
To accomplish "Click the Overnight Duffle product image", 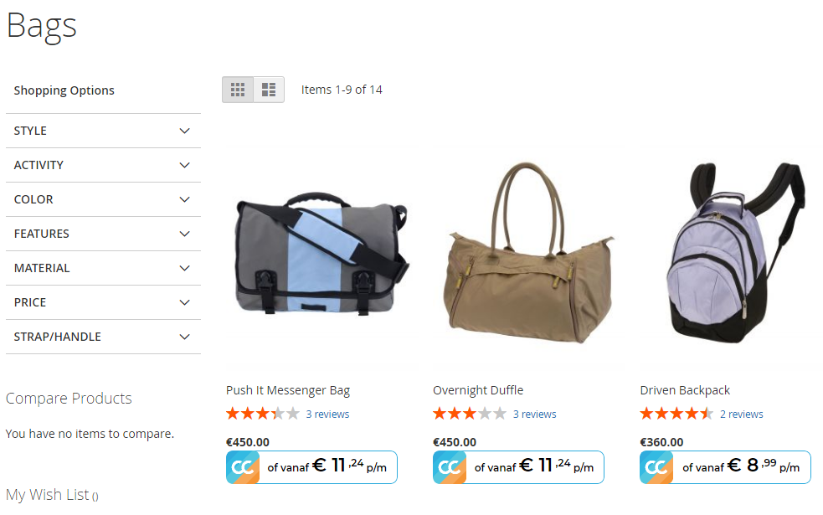I will [530, 253].
